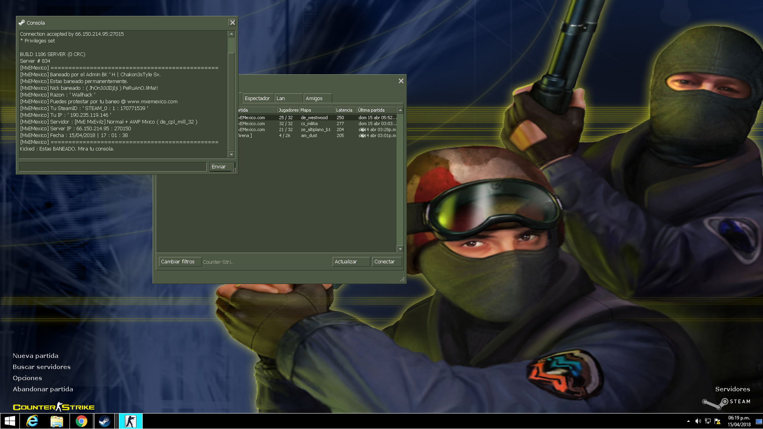Click the volume speaker tray icon
Viewport: 763px width, 429px height.
tap(698, 421)
